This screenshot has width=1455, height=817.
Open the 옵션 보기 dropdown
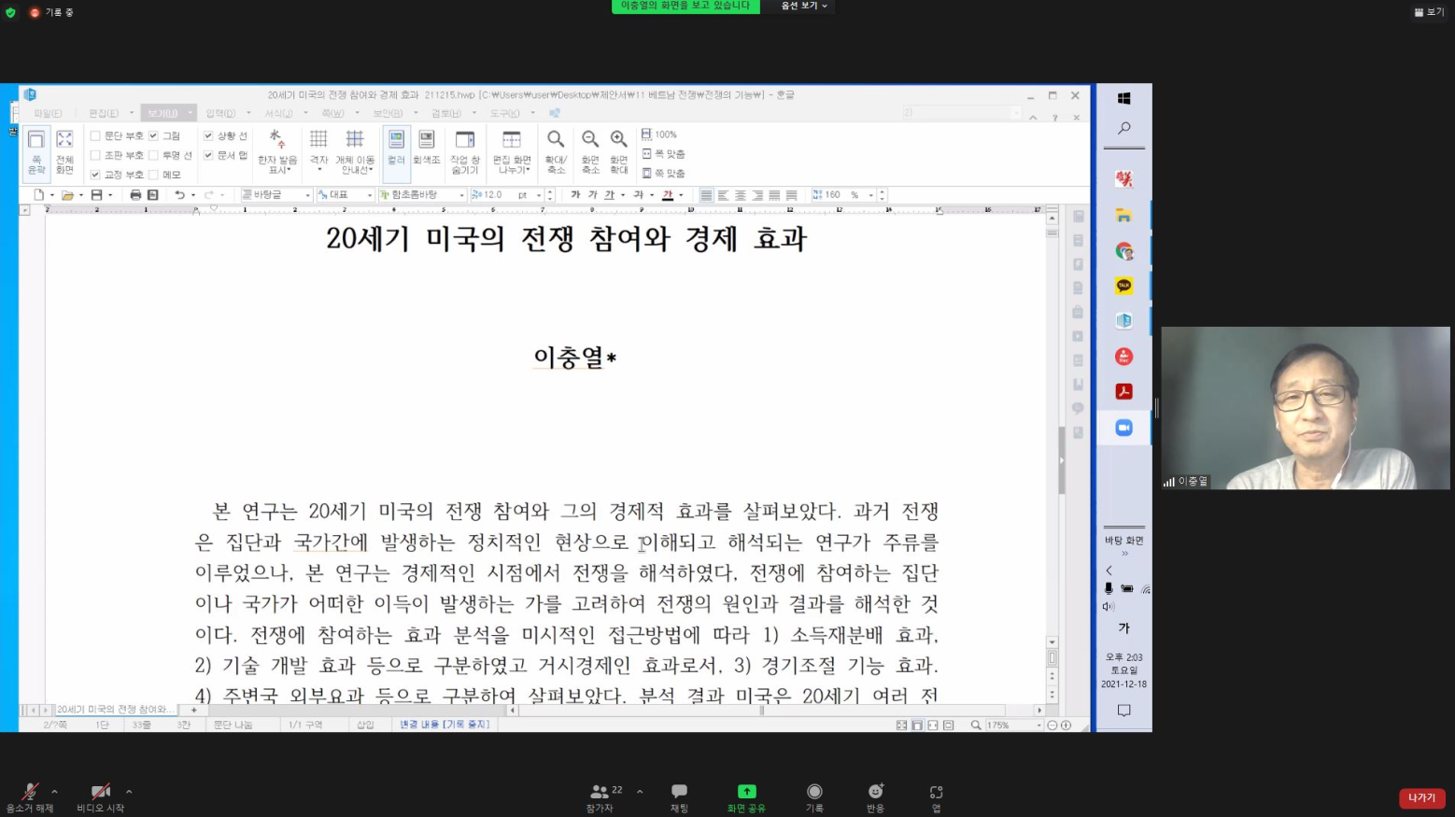(x=804, y=7)
